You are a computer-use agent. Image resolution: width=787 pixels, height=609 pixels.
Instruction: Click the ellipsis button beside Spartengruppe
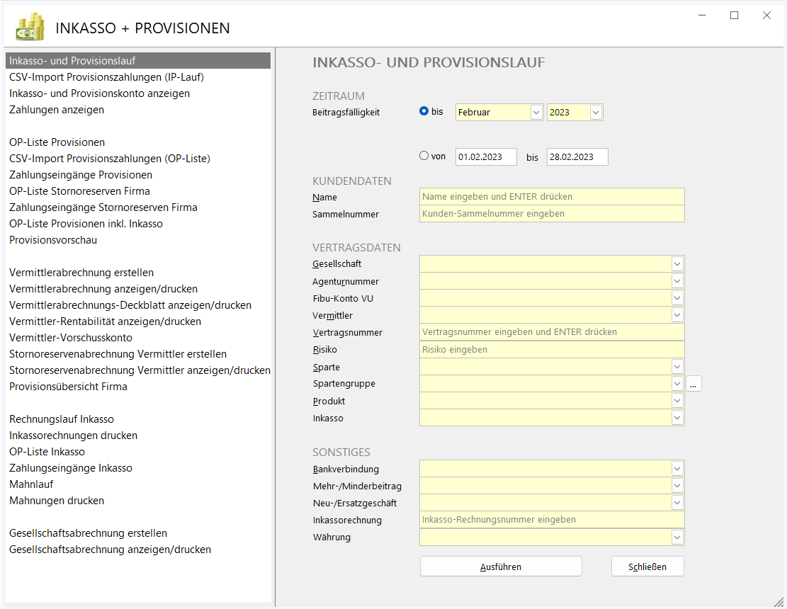pos(693,384)
